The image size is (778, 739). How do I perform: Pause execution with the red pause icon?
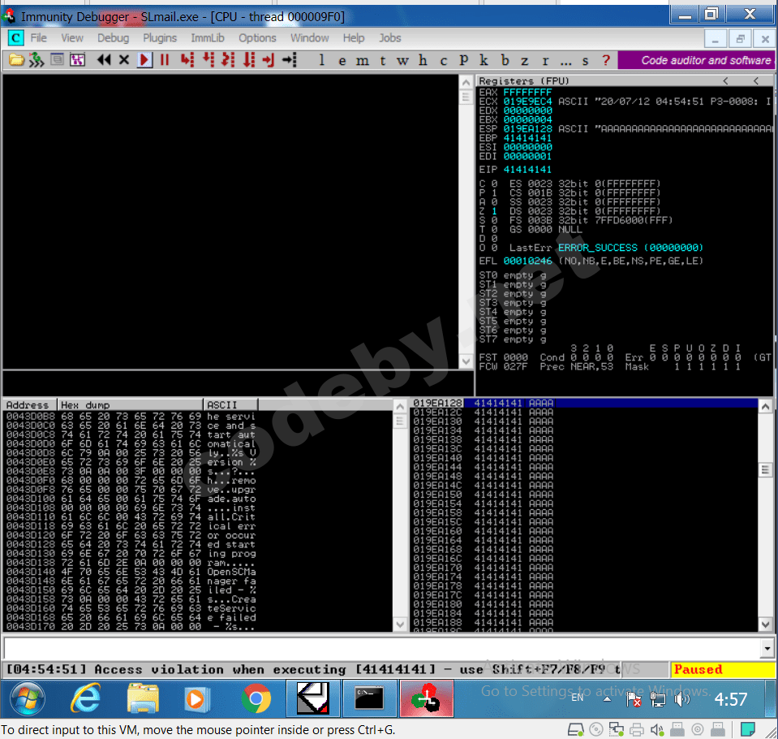(x=165, y=60)
